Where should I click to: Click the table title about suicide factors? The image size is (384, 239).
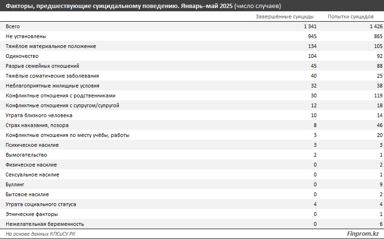point(143,6)
